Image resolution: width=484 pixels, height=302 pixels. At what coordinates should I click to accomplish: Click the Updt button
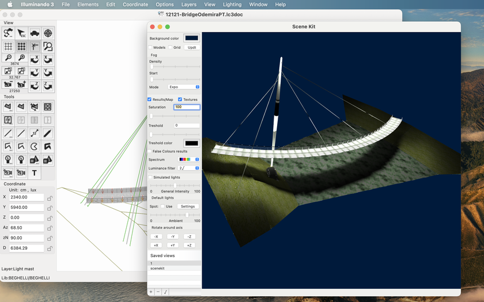pos(192,48)
